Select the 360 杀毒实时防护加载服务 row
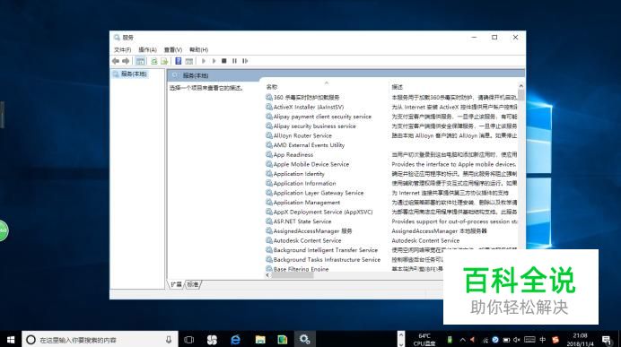 point(302,98)
